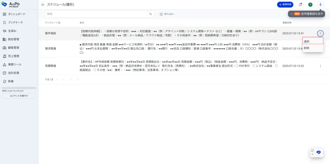
Task: Go to previous page pagination arrow
Action: tap(64, 80)
